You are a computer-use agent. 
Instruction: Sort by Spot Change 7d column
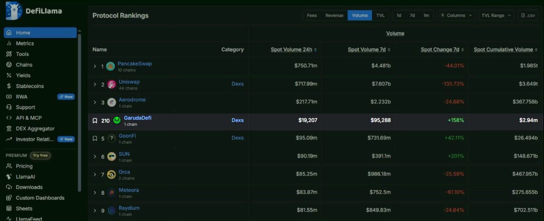tap(442, 49)
